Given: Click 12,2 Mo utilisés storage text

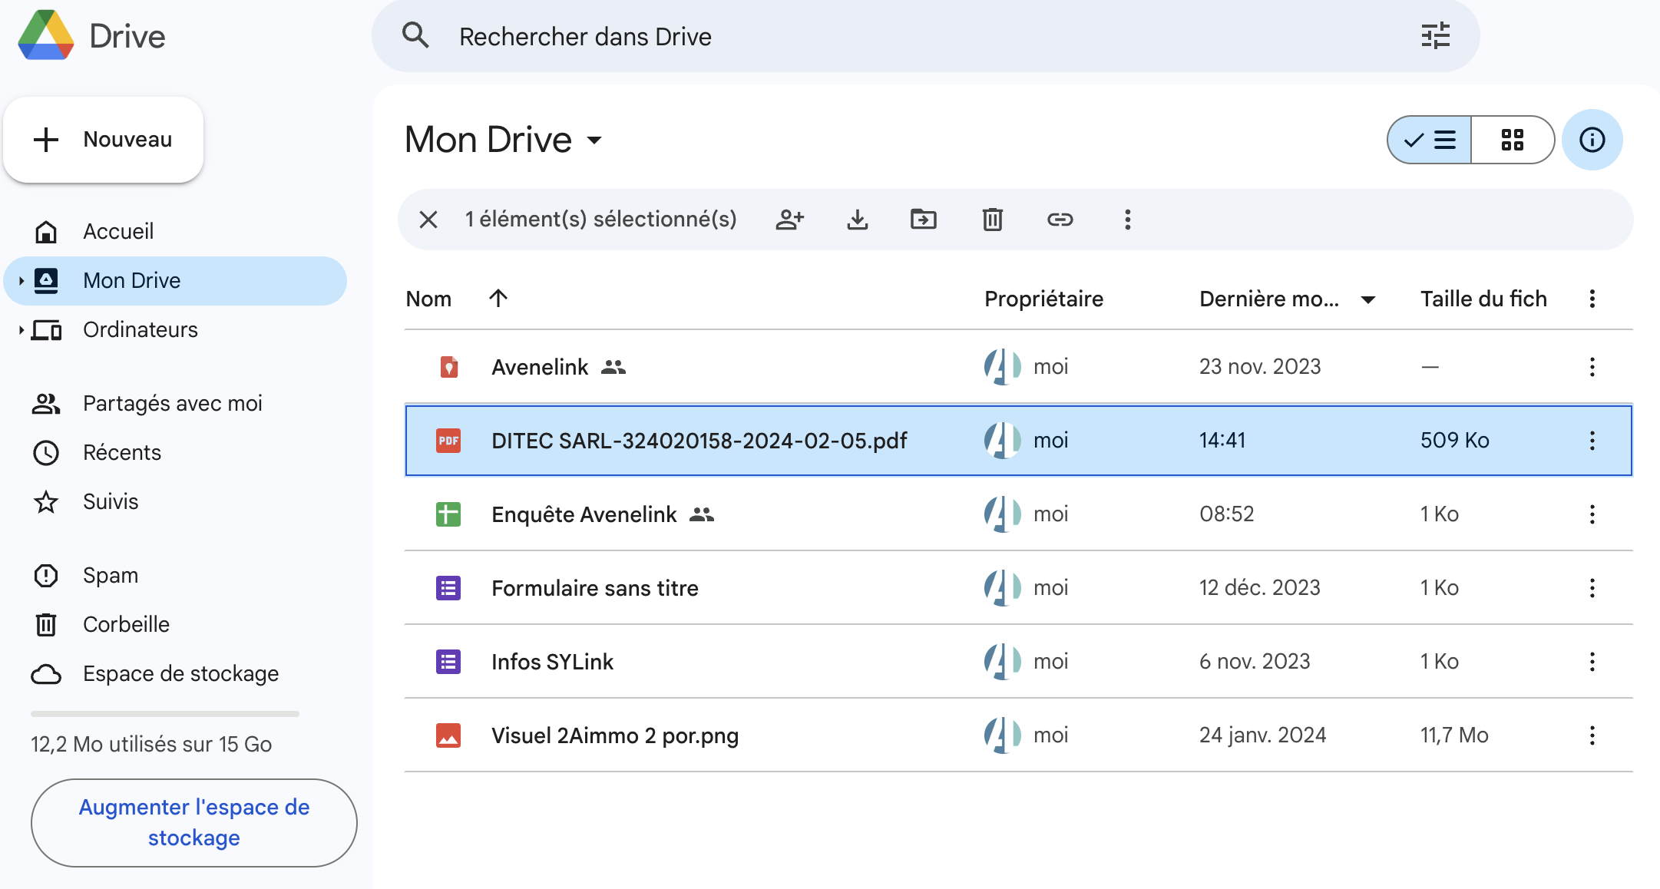Looking at the screenshot, I should coord(151,744).
